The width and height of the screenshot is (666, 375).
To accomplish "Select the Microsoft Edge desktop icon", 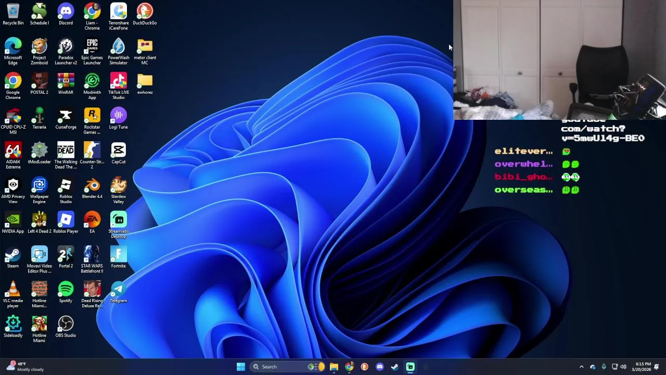I will coord(13,52).
